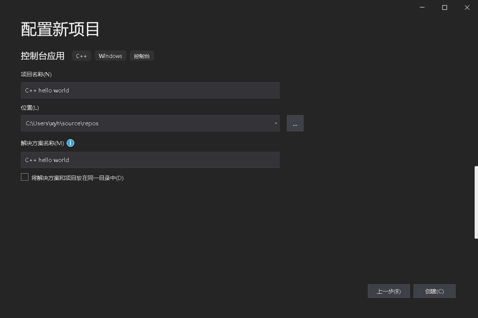Click the location path combo box text
Image resolution: width=478 pixels, height=318 pixels.
point(62,123)
